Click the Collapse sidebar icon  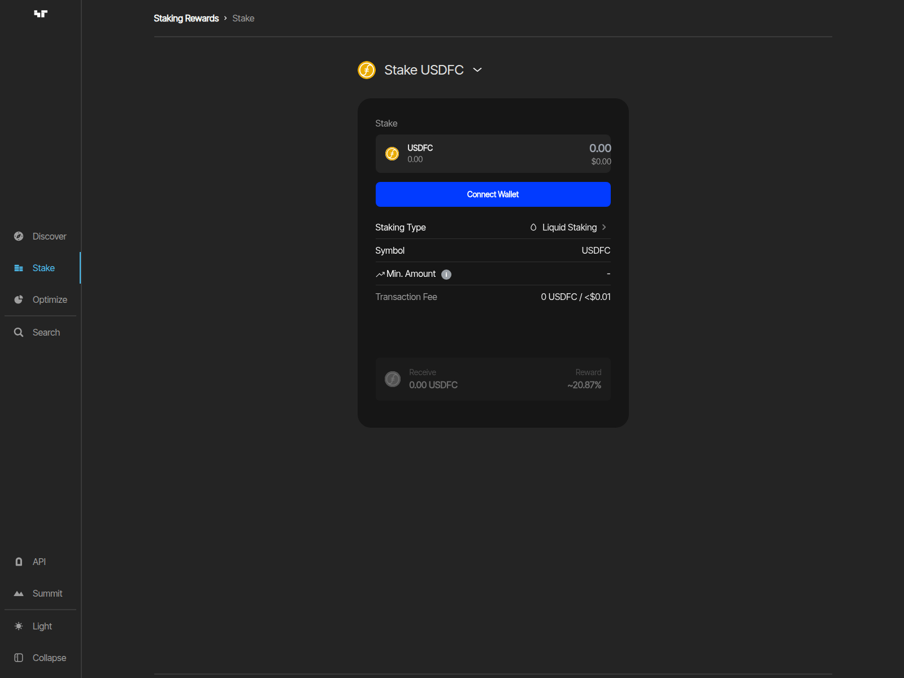pyautogui.click(x=19, y=658)
